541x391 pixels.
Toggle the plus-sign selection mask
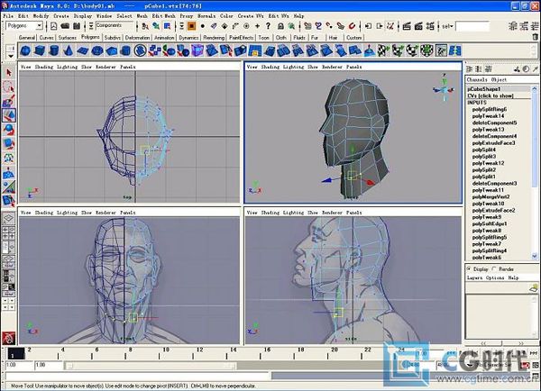[257, 26]
